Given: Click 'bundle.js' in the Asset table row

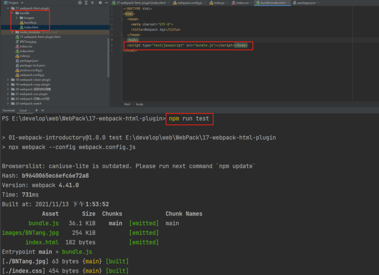Looking at the screenshot, I should tap(43, 223).
